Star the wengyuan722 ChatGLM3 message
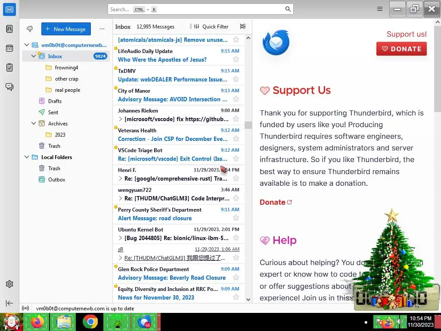 point(236,198)
